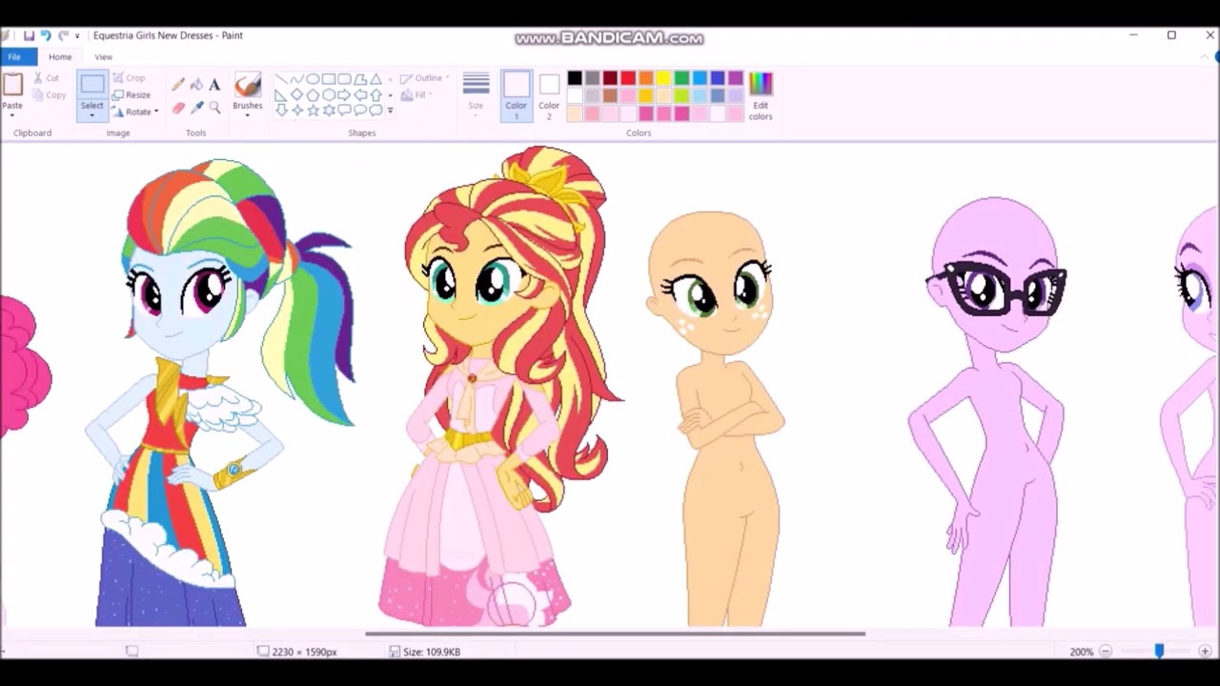The height and width of the screenshot is (686, 1220).
Task: Click the Cut scissors button
Action: coord(47,78)
